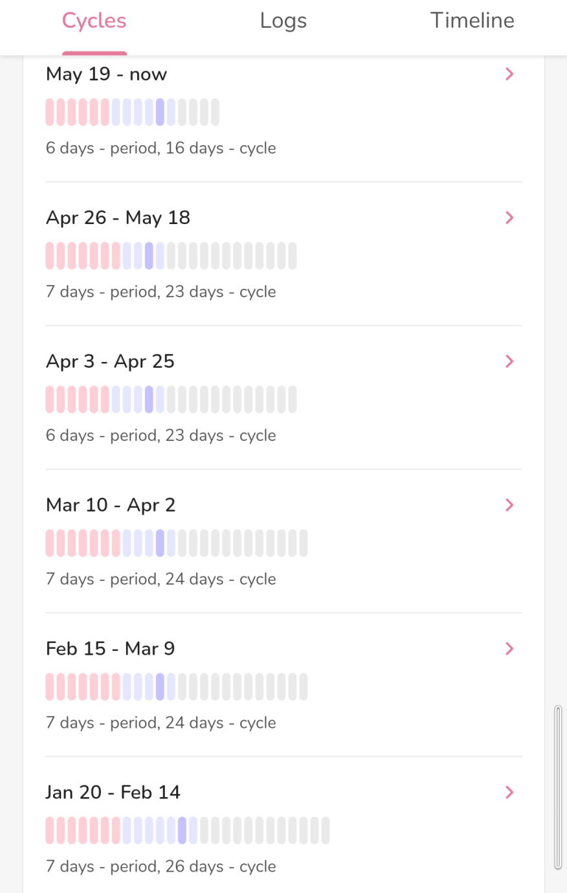Click the Mar 10 - Apr 2 heading
Screen dimensions: 567x893
coord(111,505)
